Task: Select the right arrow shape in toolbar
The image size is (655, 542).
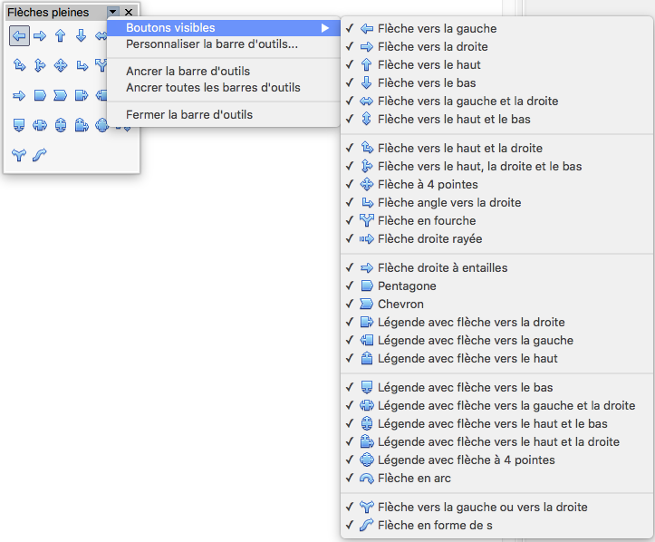Action: [40, 36]
